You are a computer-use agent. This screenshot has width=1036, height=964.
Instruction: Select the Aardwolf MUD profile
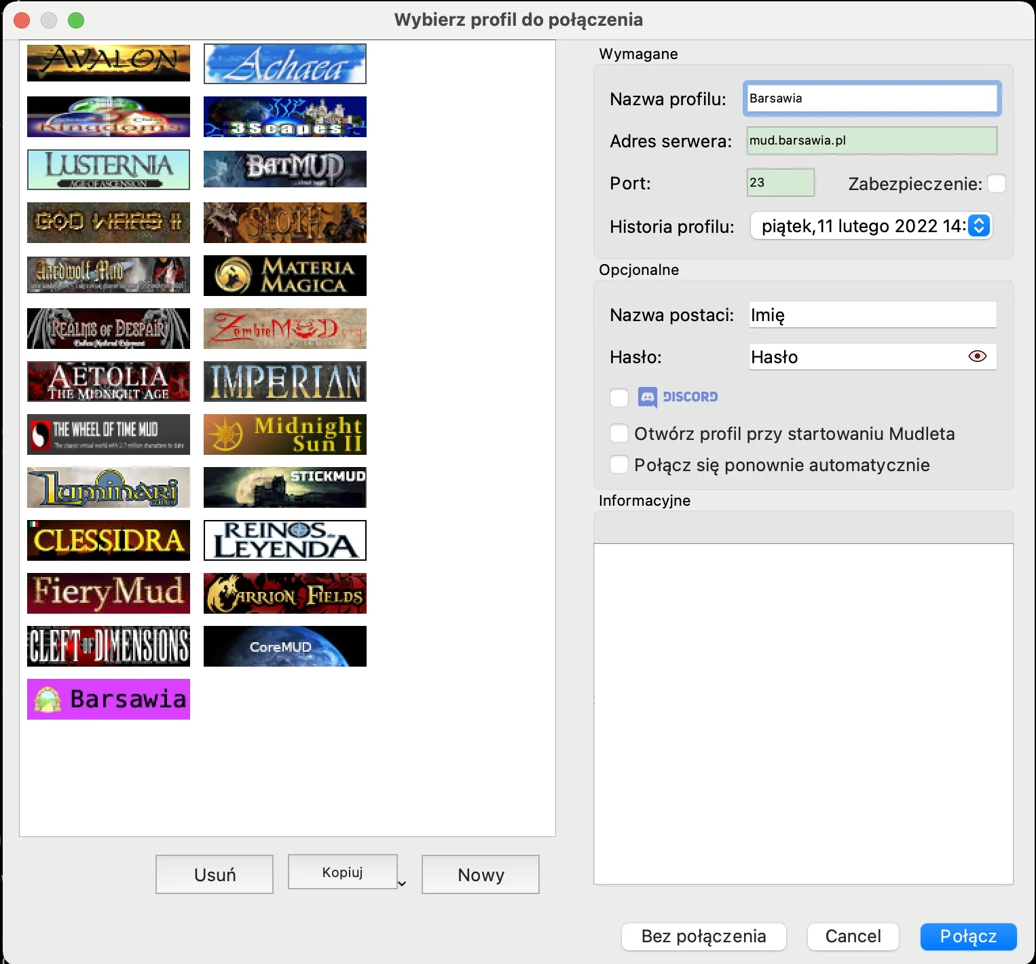(x=109, y=275)
